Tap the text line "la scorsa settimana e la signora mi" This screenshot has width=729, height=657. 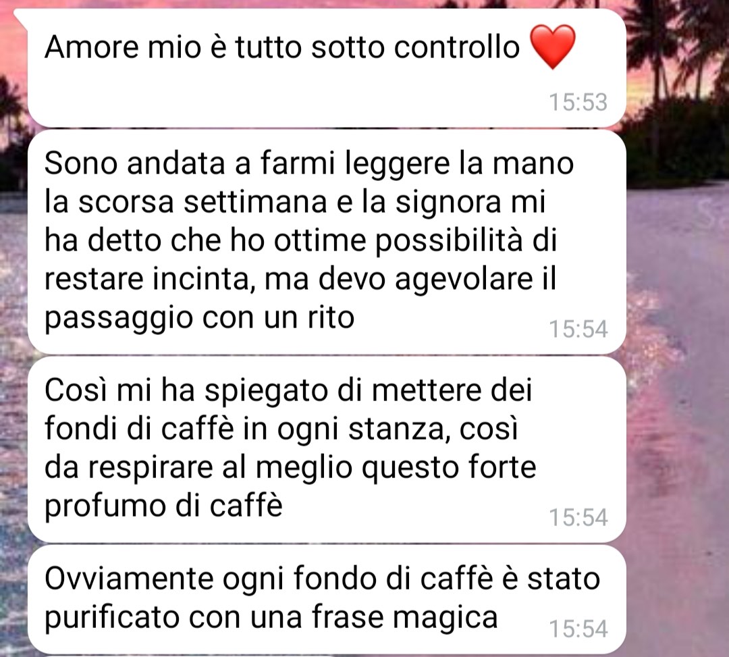(x=295, y=203)
